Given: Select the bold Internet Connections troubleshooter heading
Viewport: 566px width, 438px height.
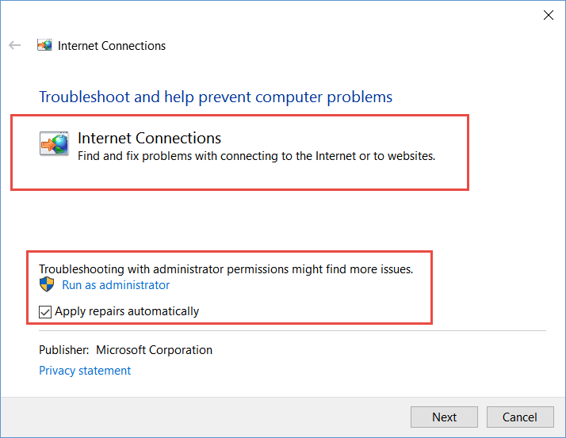Looking at the screenshot, I should click(x=149, y=139).
